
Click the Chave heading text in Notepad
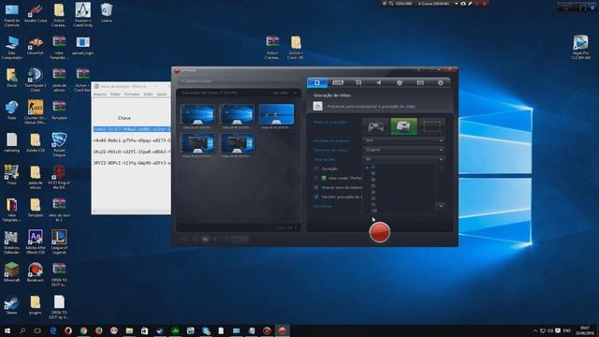(x=124, y=118)
